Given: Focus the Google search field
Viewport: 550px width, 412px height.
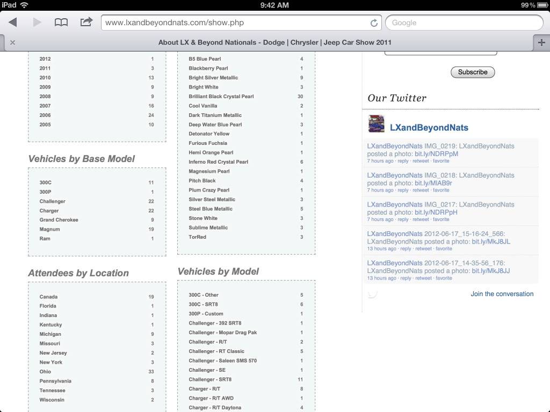Looking at the screenshot, I should point(464,23).
